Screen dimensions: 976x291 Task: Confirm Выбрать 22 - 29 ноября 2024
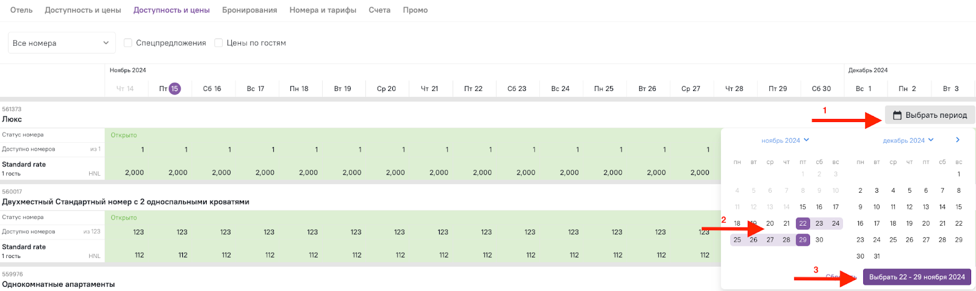[917, 277]
